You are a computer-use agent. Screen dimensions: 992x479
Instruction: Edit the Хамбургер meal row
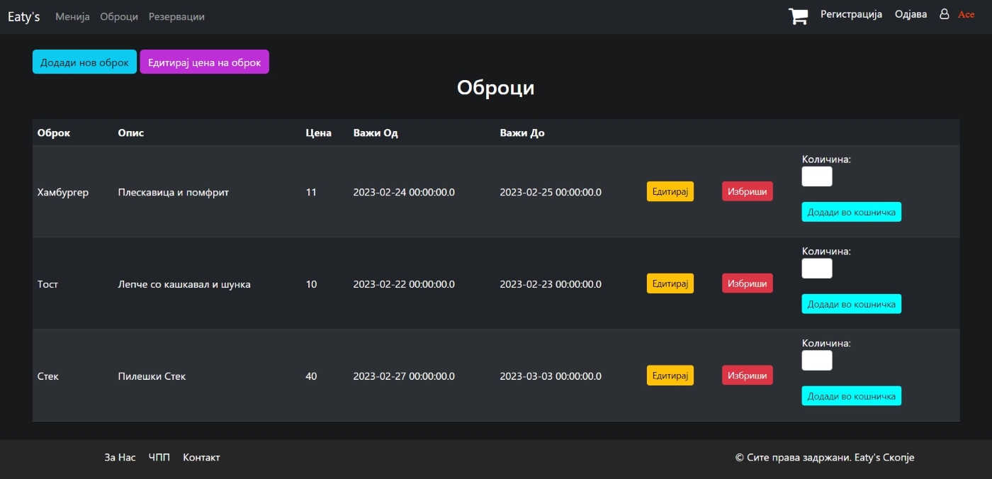[x=670, y=191]
